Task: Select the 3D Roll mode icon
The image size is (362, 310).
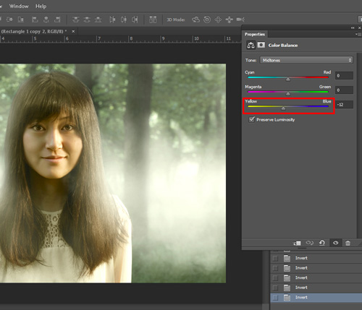Action: (x=207, y=20)
